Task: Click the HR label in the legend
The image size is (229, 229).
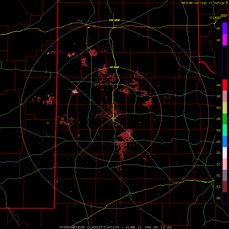Action: point(219,119)
